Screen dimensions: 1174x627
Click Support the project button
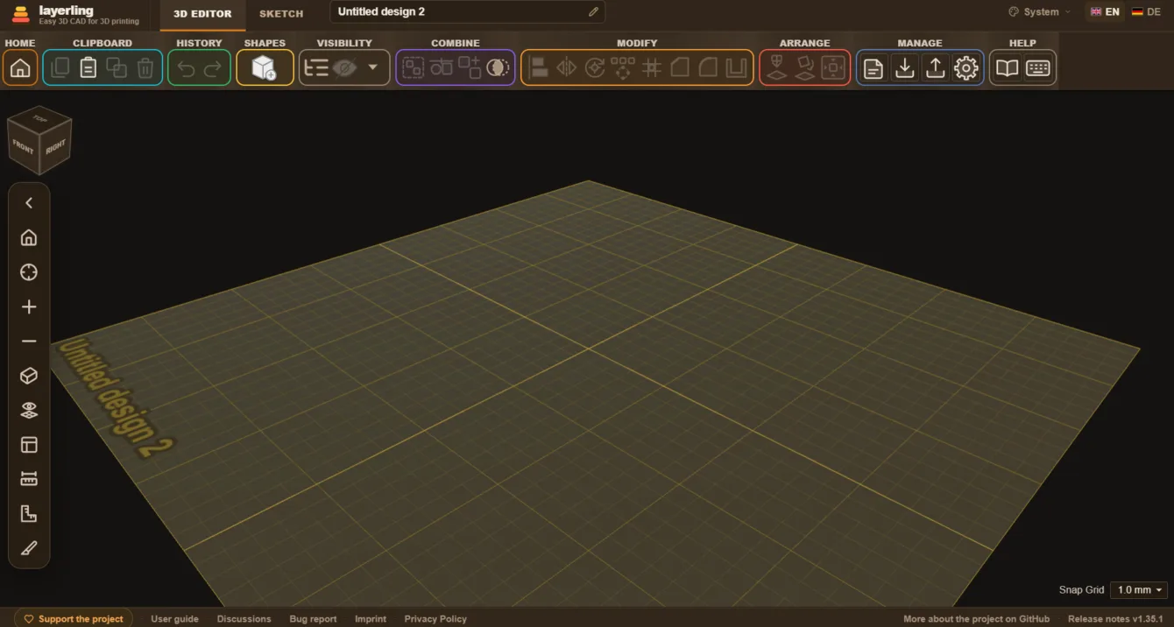tap(74, 618)
